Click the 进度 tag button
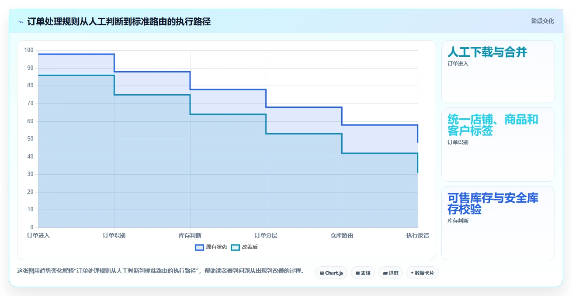 coord(390,273)
